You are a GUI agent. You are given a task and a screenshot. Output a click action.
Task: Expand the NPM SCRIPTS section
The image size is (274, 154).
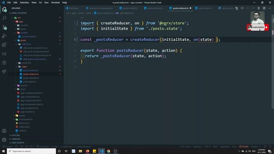pyautogui.click(x=18, y=142)
